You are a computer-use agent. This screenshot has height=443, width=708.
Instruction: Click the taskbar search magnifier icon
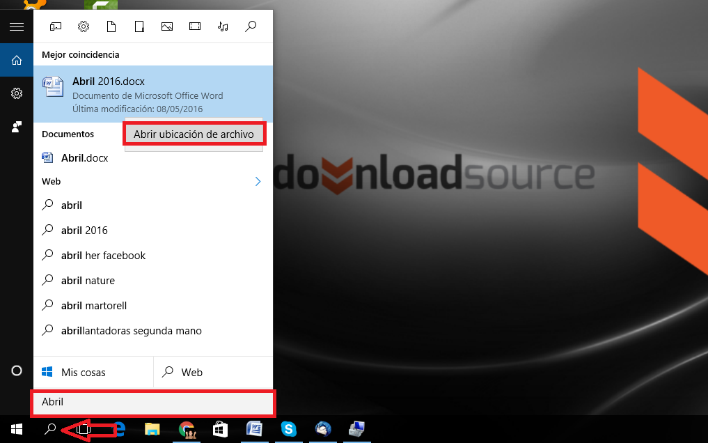click(x=49, y=429)
